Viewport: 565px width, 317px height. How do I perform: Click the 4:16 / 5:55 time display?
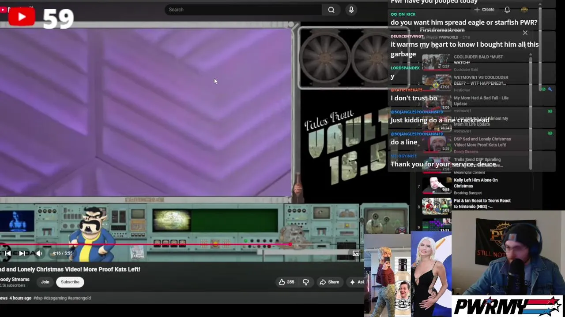coord(62,253)
